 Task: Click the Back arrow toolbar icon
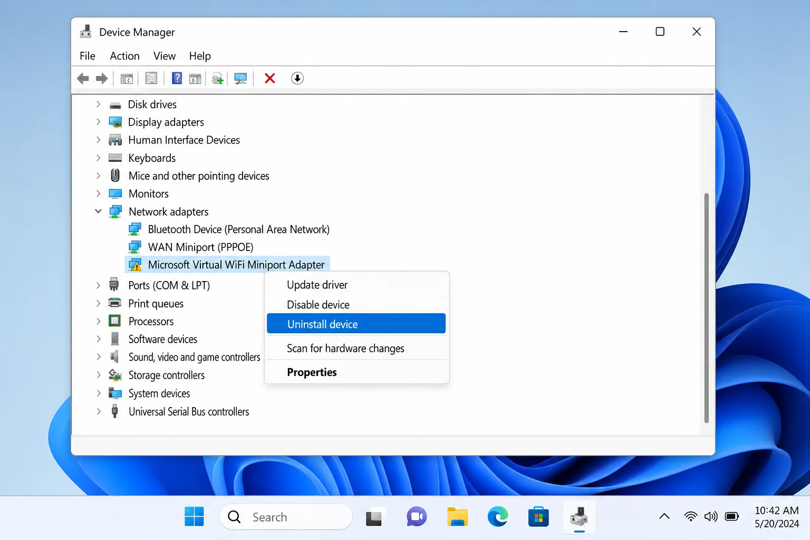pos(83,79)
